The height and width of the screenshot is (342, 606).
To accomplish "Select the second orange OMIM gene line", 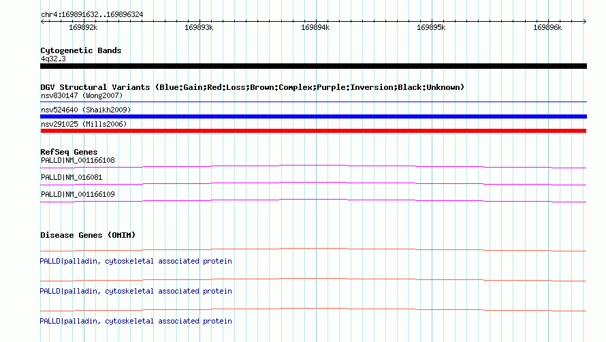I will tap(313, 279).
